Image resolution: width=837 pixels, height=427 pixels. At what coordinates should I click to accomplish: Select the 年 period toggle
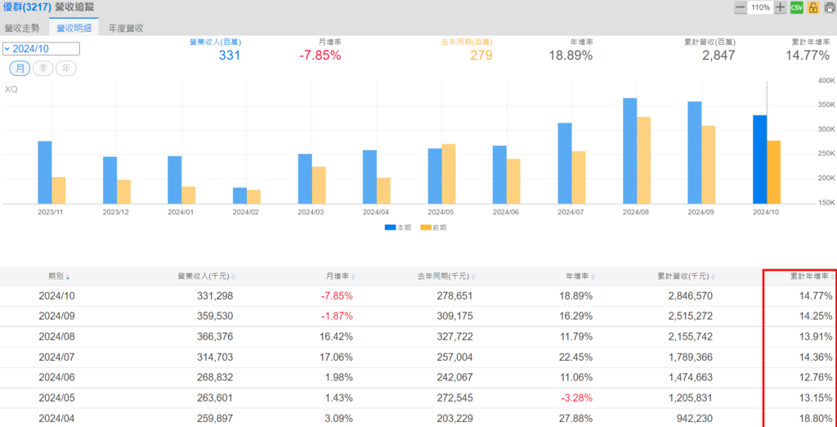click(66, 69)
